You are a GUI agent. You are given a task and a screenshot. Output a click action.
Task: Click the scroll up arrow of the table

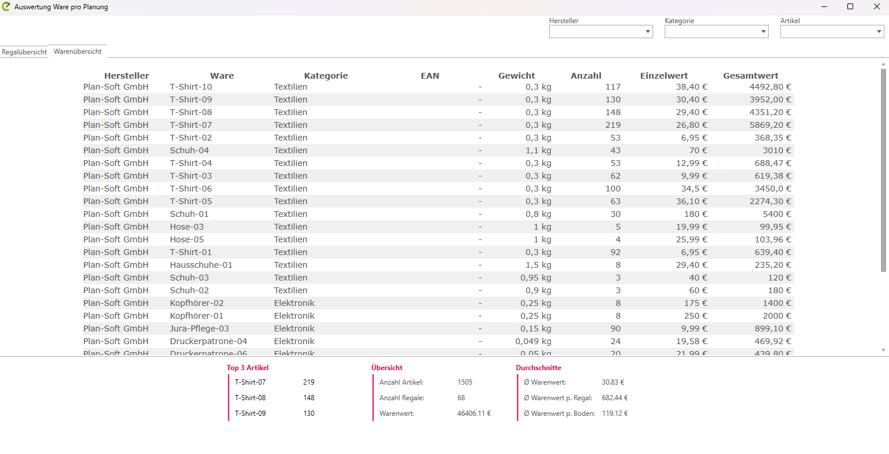[883, 64]
